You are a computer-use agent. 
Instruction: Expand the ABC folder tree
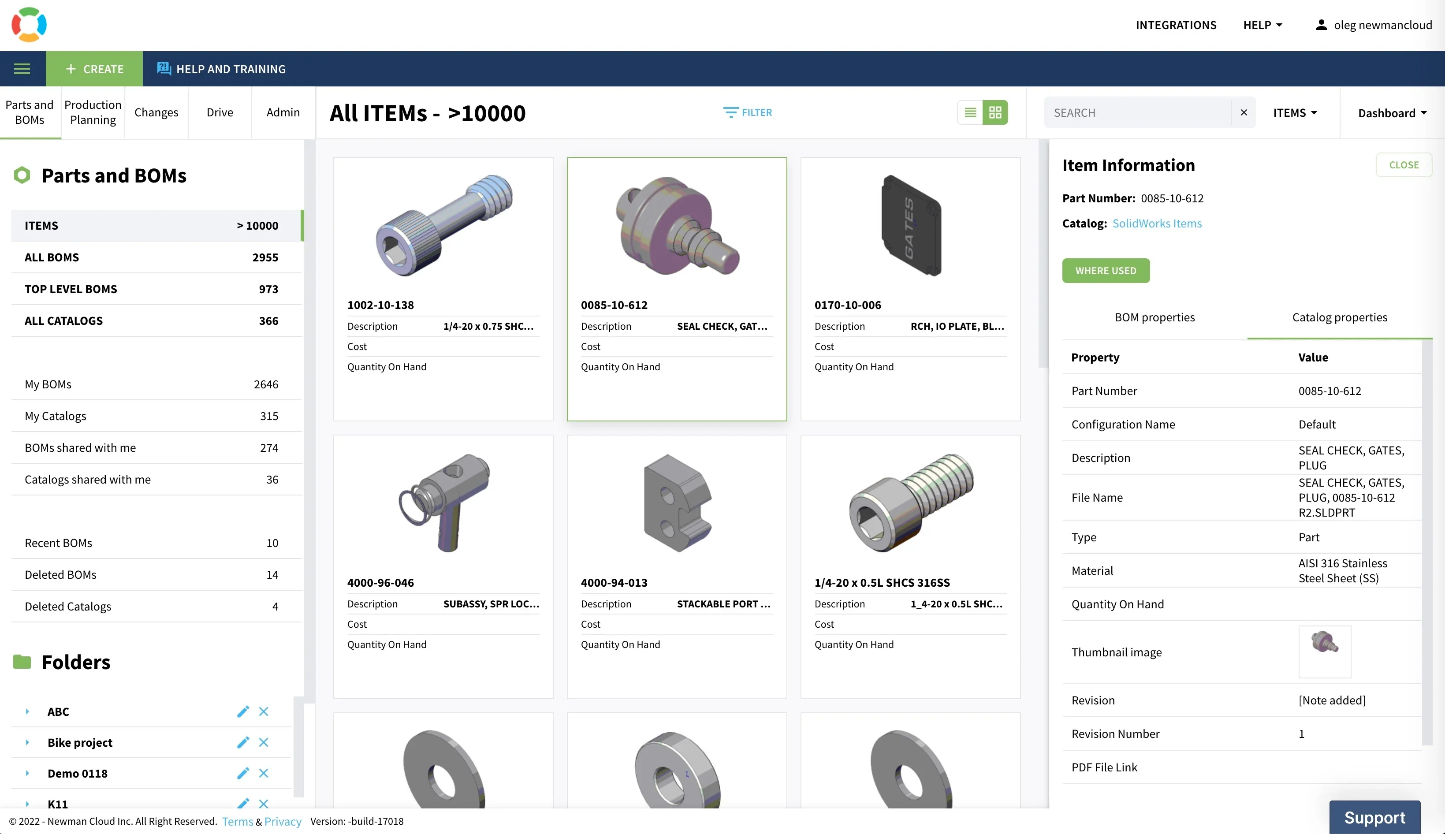coord(27,711)
